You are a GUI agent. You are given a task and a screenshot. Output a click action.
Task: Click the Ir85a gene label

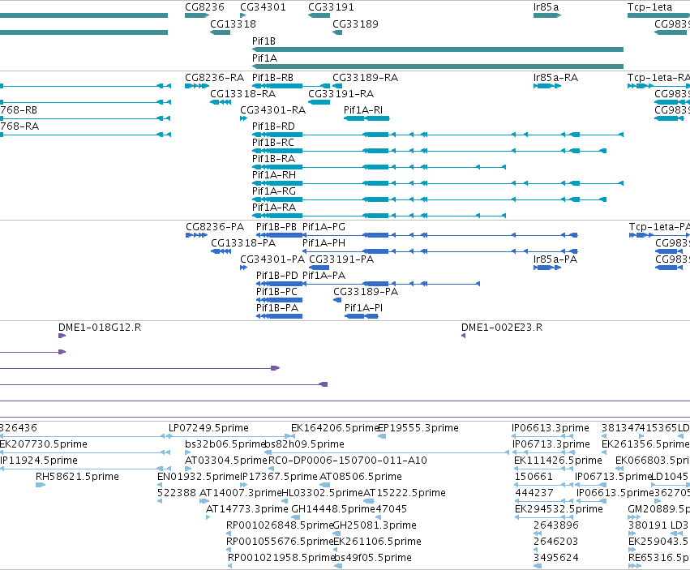pos(546,7)
